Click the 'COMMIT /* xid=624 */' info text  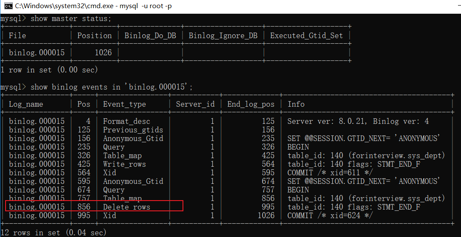(x=330, y=216)
